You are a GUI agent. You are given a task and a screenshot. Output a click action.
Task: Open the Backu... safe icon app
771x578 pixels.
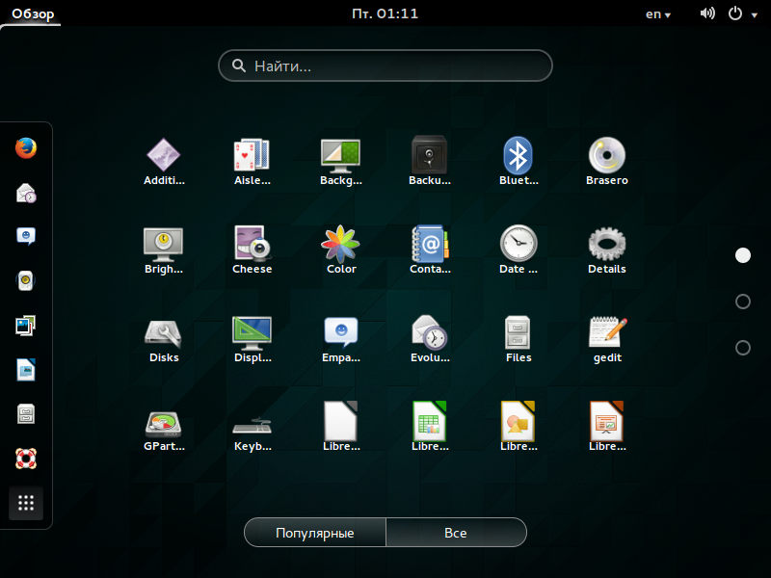(x=429, y=162)
